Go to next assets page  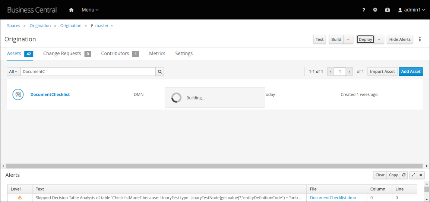click(349, 72)
